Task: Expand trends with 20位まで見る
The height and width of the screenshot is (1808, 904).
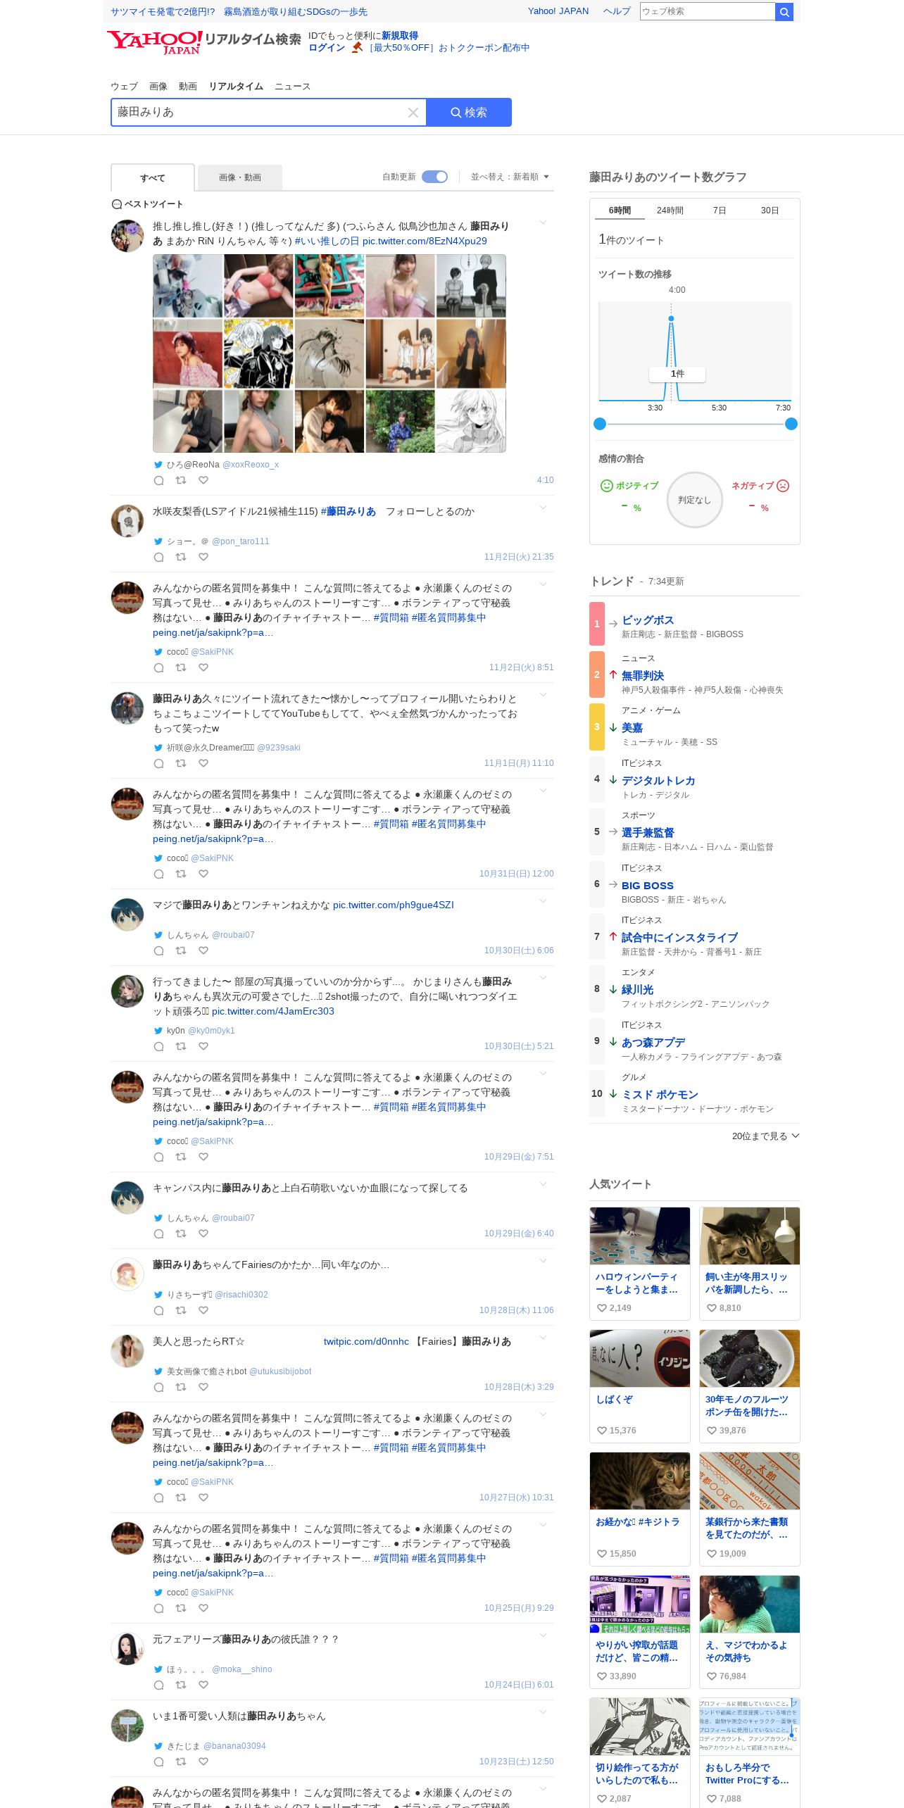Action: [765, 1136]
